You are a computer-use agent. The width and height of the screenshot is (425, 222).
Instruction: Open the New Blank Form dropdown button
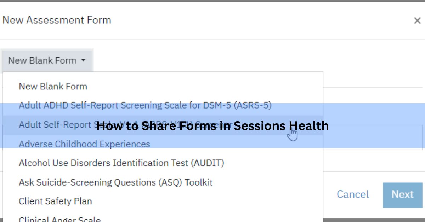pos(47,60)
